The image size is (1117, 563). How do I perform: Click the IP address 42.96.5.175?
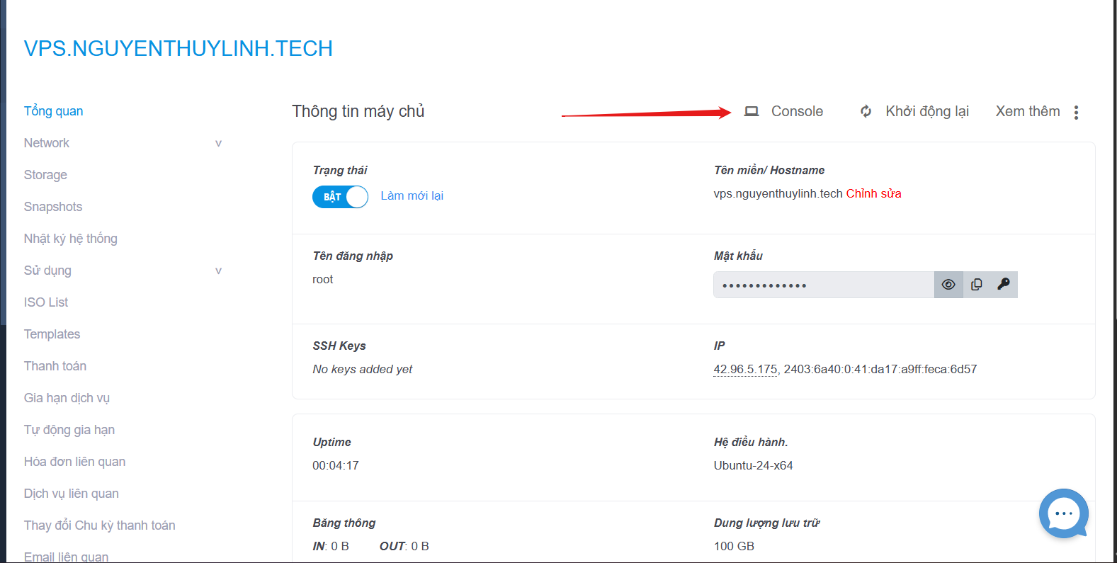pyautogui.click(x=745, y=369)
